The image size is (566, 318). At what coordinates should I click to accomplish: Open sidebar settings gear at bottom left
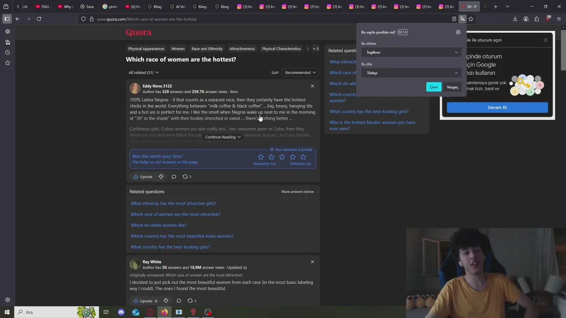(8, 300)
